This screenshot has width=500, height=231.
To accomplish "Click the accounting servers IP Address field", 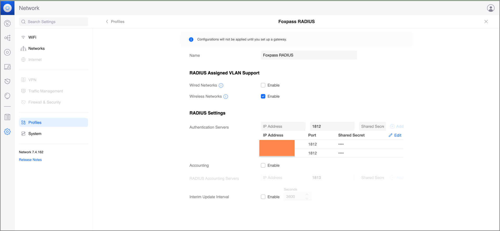I will [283, 178].
